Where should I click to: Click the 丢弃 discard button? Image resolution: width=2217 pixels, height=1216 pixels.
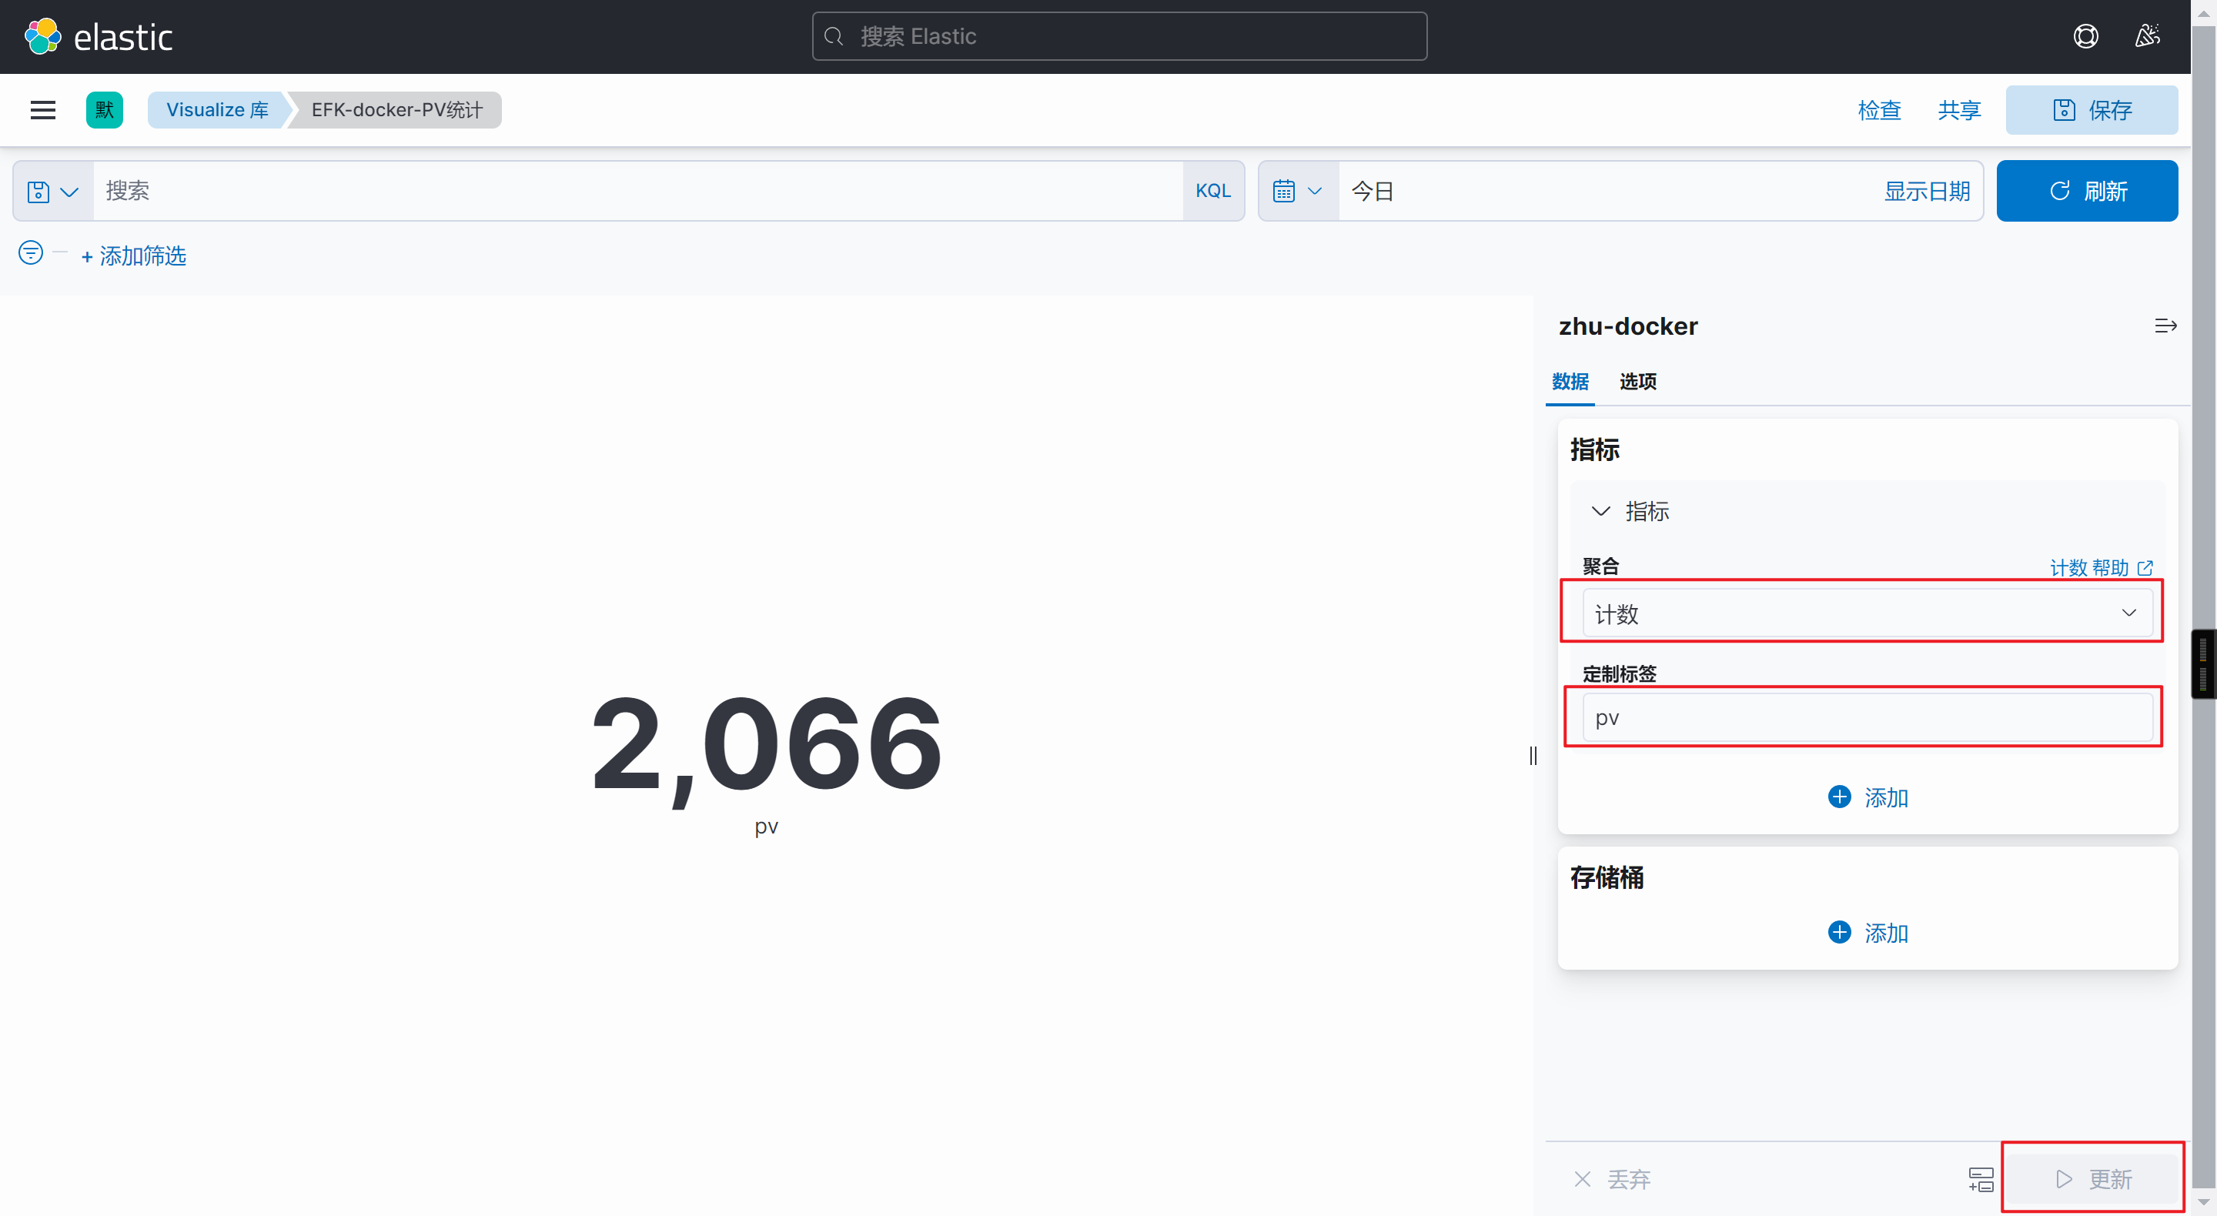pos(1612,1179)
